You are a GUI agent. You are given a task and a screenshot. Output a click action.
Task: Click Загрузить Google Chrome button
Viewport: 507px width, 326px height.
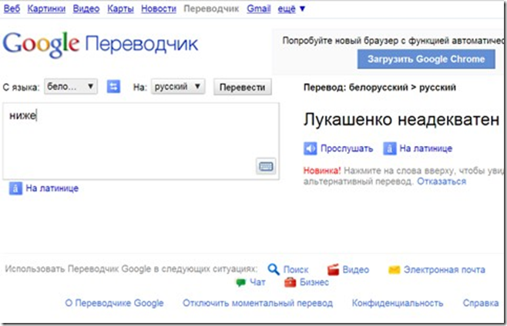tap(426, 59)
